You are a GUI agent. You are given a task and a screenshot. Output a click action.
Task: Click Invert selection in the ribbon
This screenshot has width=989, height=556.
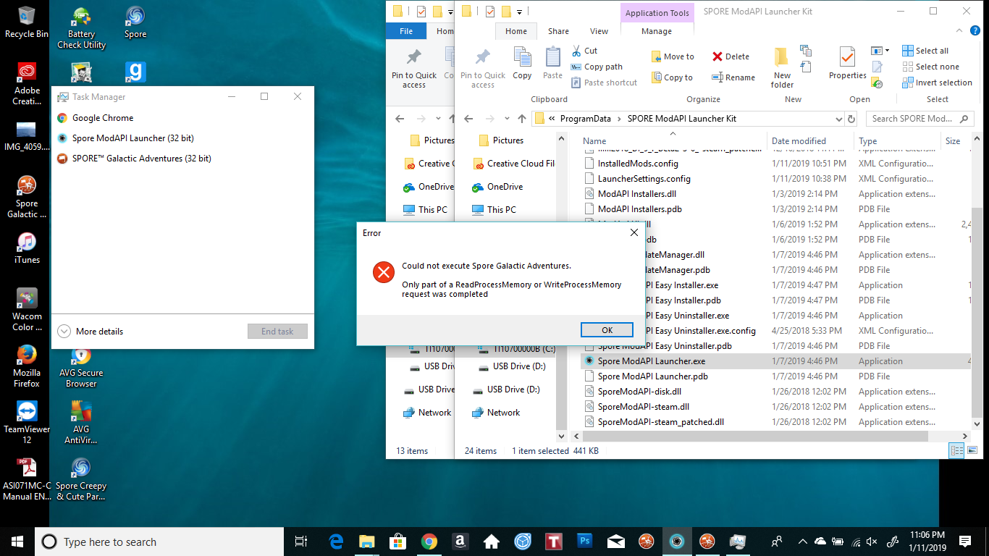tap(937, 83)
